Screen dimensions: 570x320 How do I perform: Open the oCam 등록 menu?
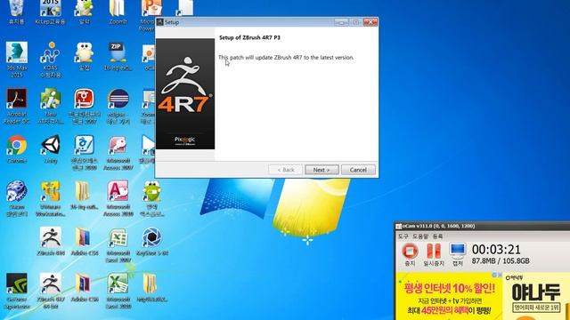tap(437, 236)
